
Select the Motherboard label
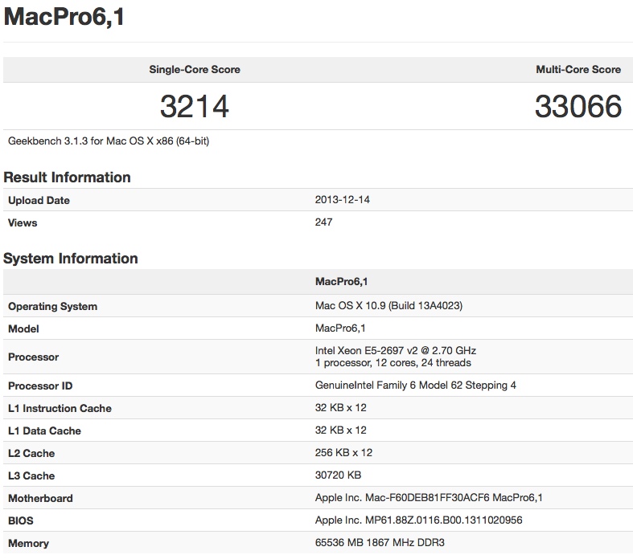pyautogui.click(x=40, y=499)
